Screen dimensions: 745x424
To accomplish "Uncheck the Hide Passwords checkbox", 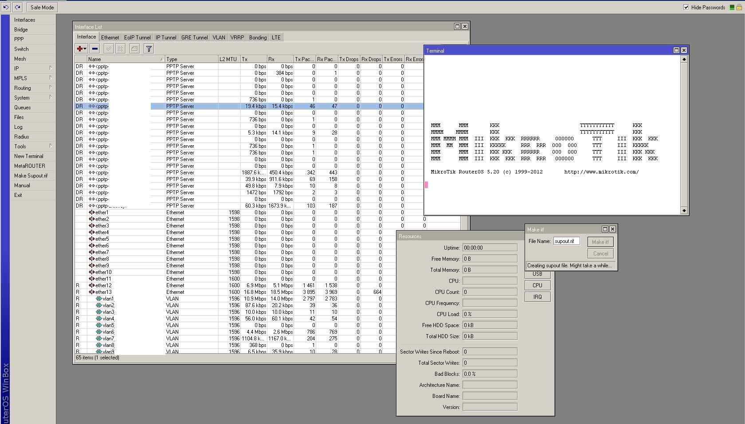I will (x=685, y=7).
